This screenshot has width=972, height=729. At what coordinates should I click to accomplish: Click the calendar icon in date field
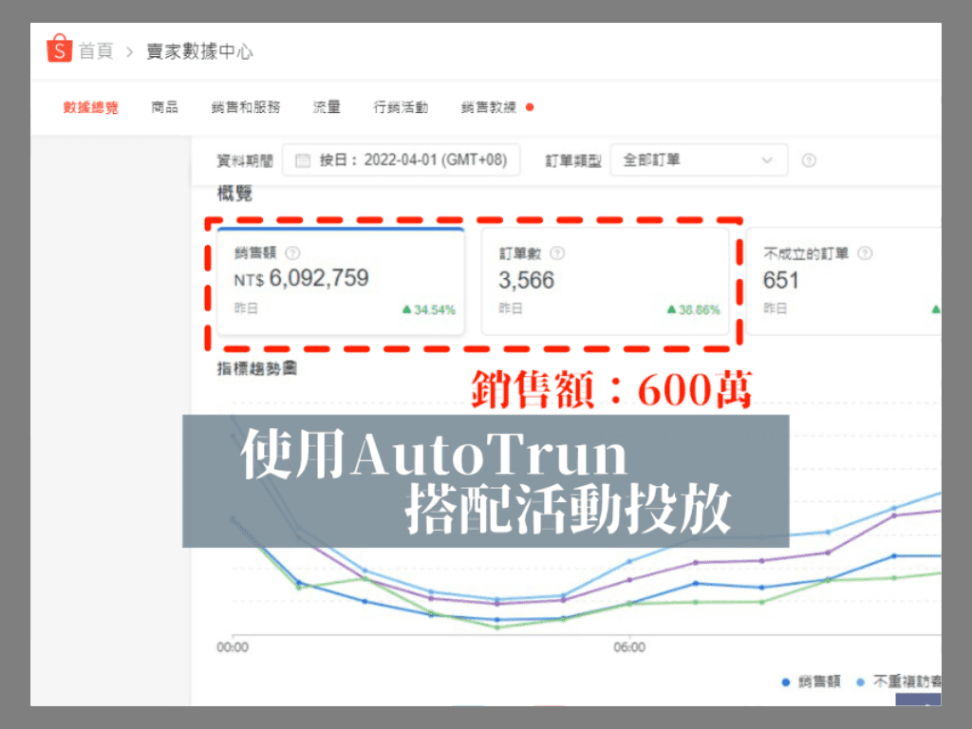pos(303,160)
